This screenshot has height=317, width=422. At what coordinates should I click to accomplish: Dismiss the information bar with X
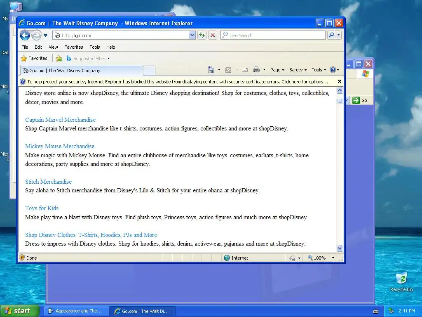(340, 81)
